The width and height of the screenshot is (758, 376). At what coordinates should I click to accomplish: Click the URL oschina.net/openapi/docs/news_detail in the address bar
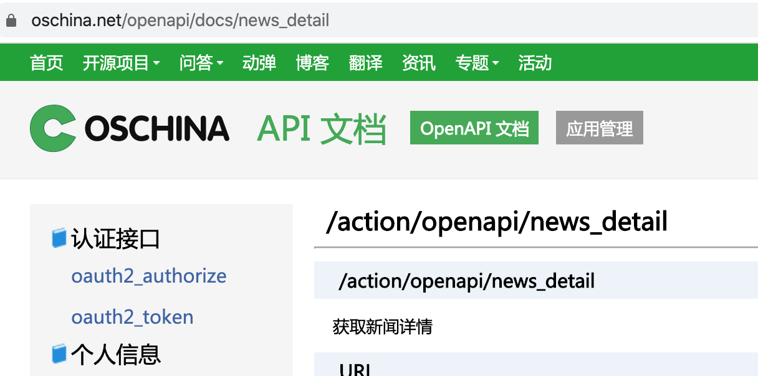[x=180, y=21]
